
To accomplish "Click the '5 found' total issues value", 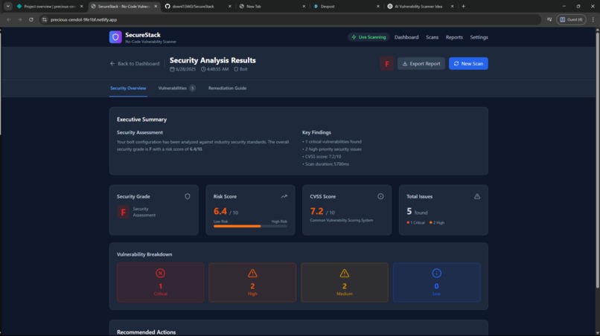I will point(417,211).
